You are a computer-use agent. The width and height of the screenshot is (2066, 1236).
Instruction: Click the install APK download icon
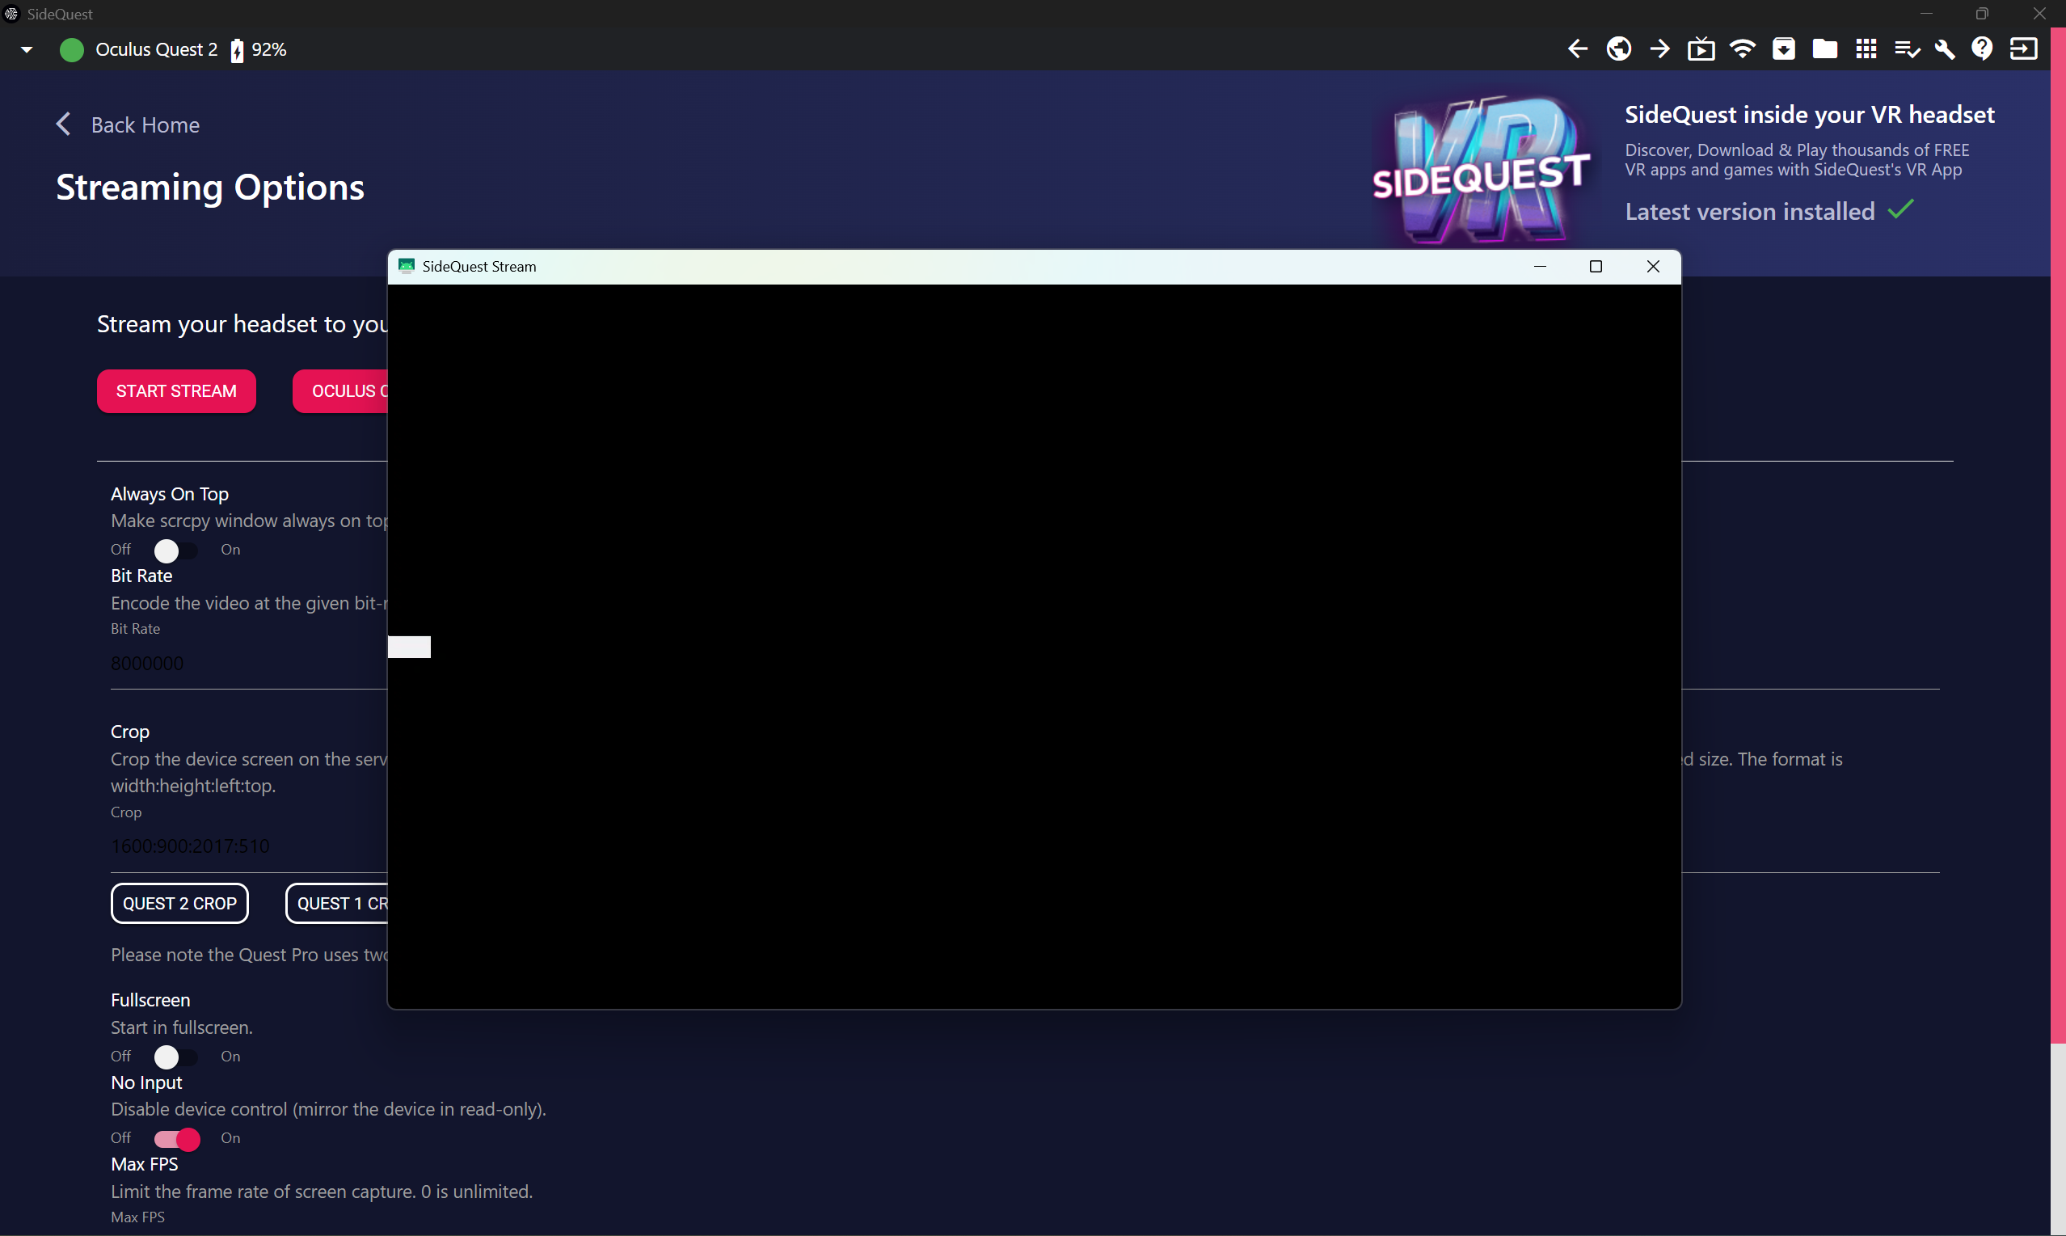(x=1783, y=49)
